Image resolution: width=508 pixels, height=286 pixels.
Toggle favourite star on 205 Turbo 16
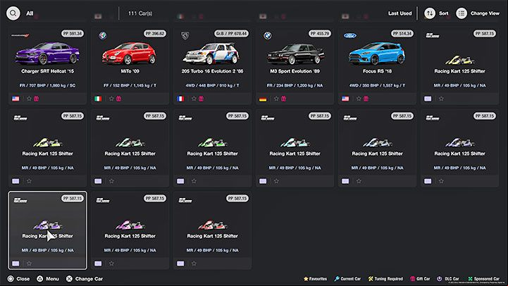194,99
